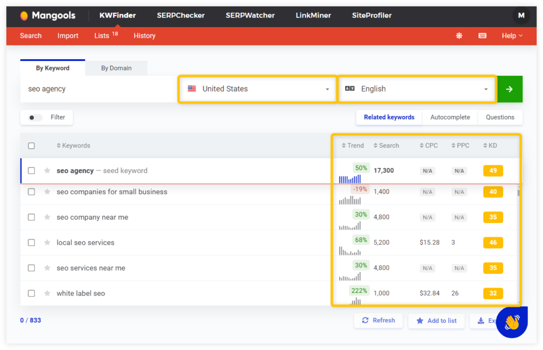Viewport: 543px width, 350px height.
Task: Star the keyword white label seo
Action: pos(47,293)
